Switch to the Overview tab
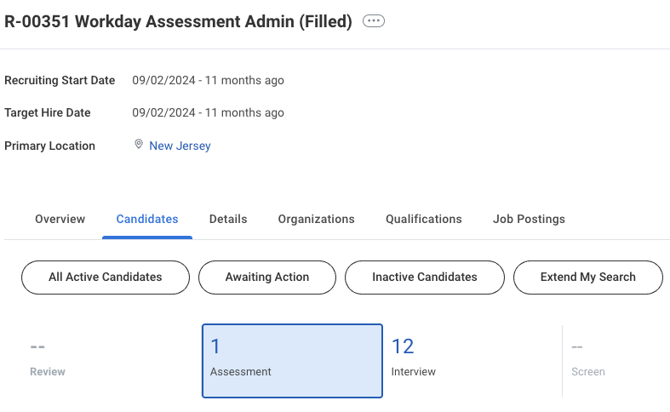The width and height of the screenshot is (670, 412). pyautogui.click(x=60, y=219)
